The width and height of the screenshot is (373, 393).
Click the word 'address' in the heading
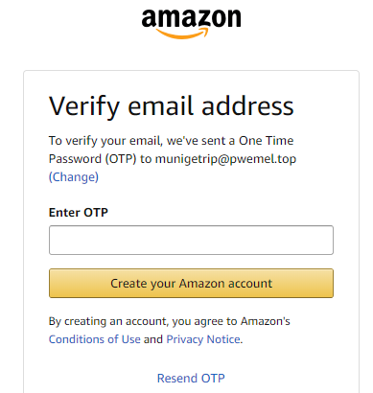[247, 106]
